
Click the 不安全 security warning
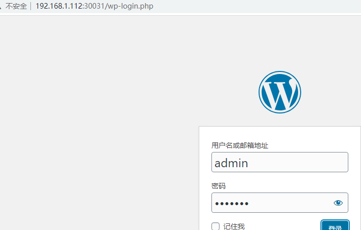coord(16,6)
